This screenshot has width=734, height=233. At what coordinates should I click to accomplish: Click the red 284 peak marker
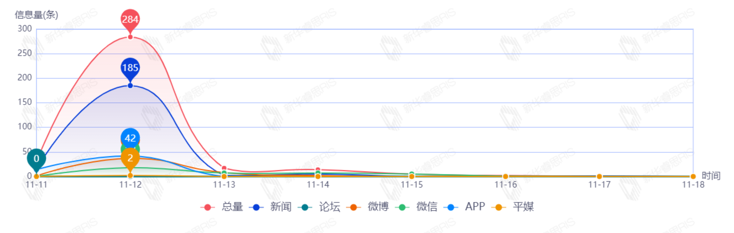pyautogui.click(x=130, y=19)
